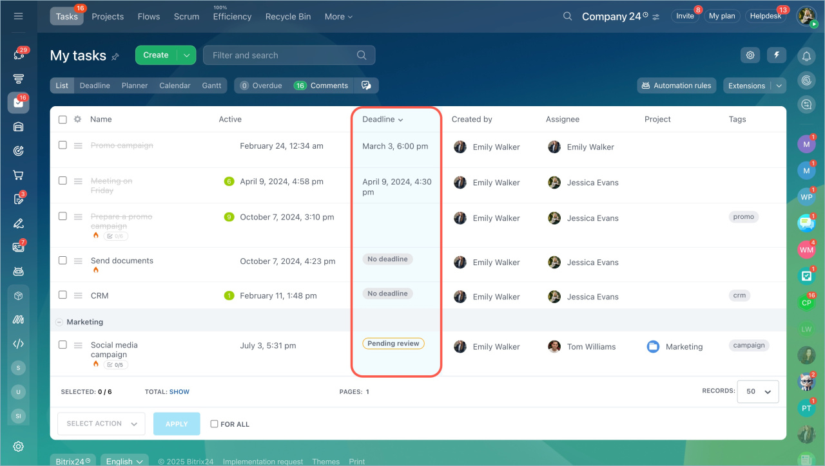Open left sidebar settings gear
This screenshot has width=825, height=466.
pos(18,447)
